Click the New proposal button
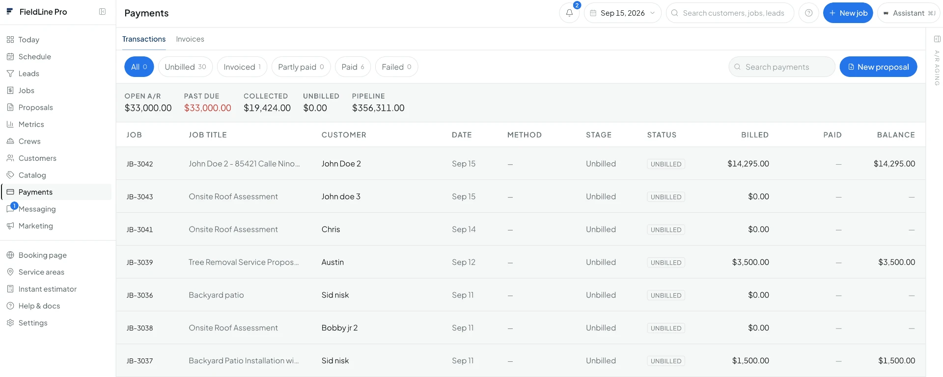The width and height of the screenshot is (943, 377). (x=878, y=67)
